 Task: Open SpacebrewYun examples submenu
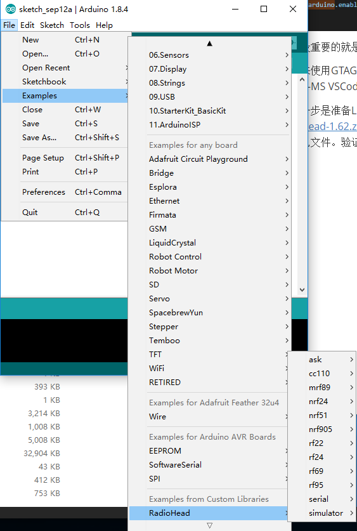209,312
